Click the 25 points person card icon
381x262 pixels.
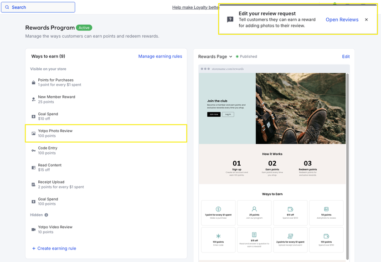[254, 209]
